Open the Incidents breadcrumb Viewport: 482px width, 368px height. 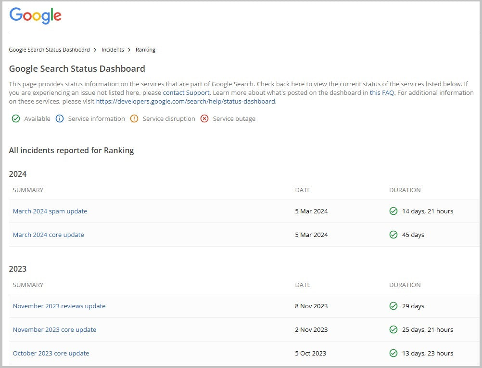(x=113, y=50)
